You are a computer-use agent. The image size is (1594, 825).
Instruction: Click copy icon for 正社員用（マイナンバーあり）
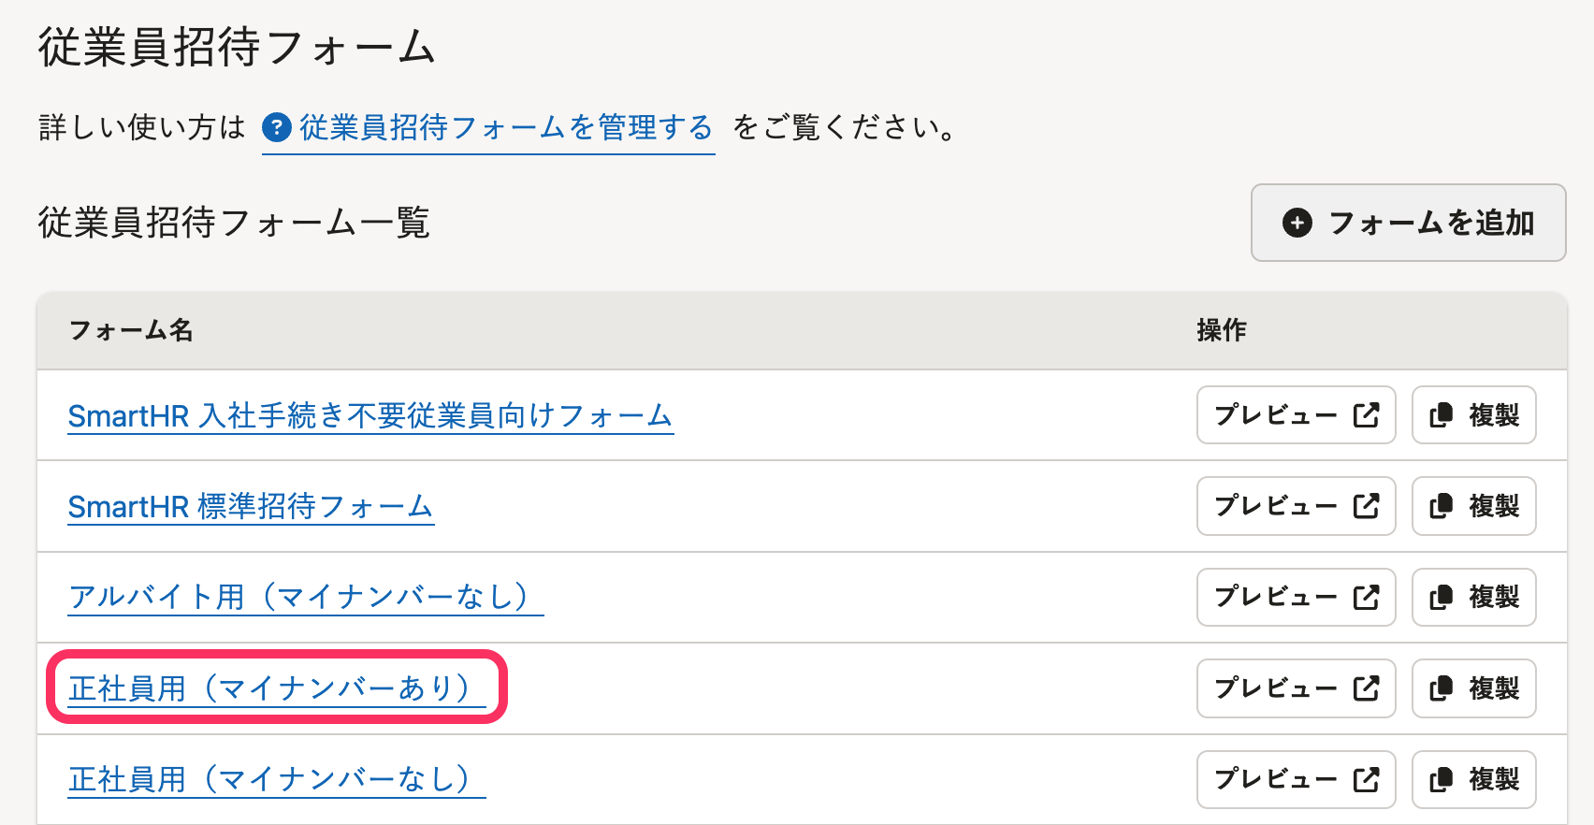tap(1441, 688)
